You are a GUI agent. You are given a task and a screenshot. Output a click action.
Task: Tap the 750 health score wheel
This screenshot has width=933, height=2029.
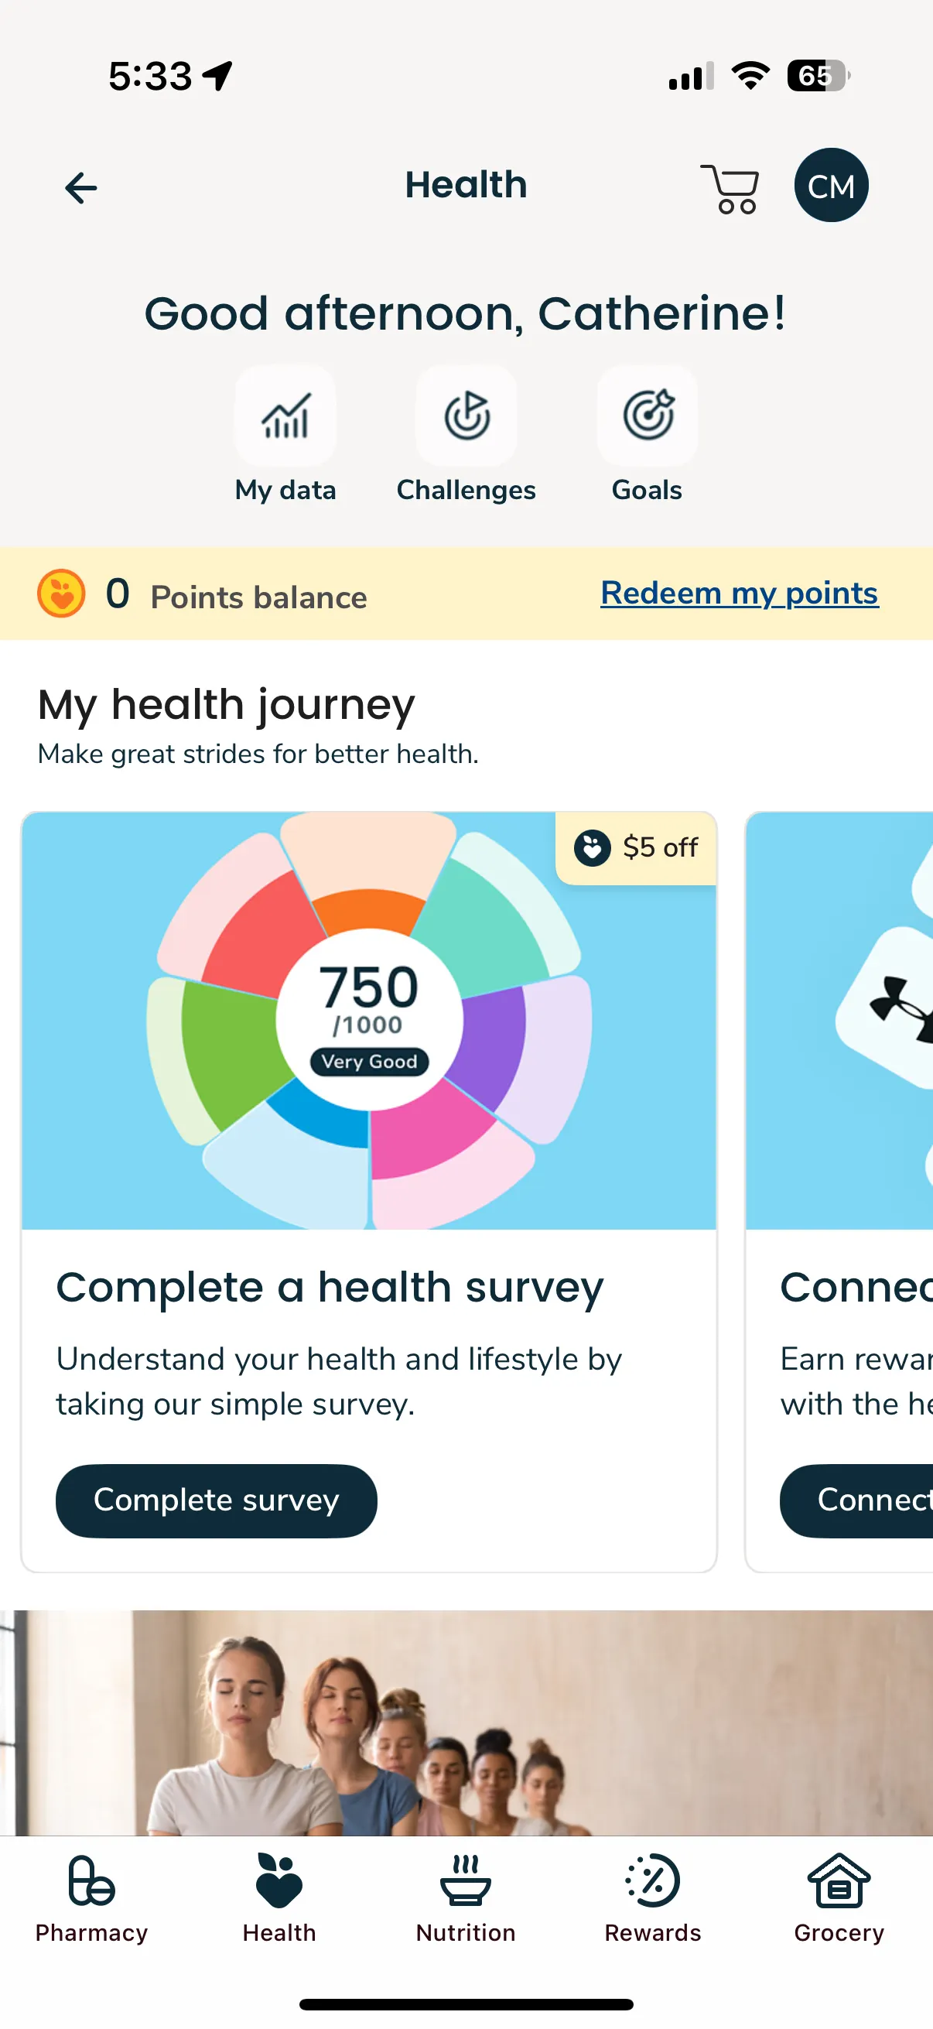click(x=368, y=1019)
